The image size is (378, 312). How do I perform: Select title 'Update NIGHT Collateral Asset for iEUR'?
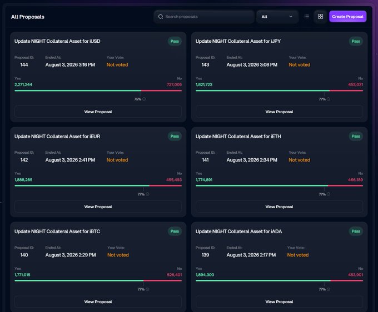click(x=57, y=136)
